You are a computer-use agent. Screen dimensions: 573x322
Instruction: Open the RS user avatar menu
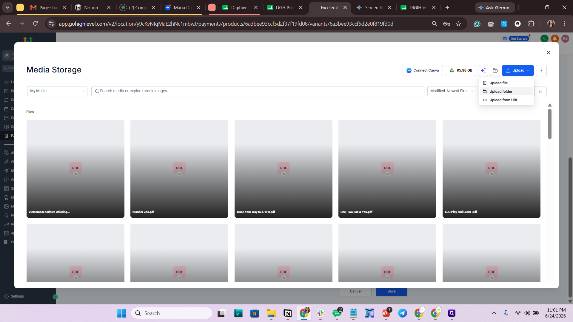565,38
